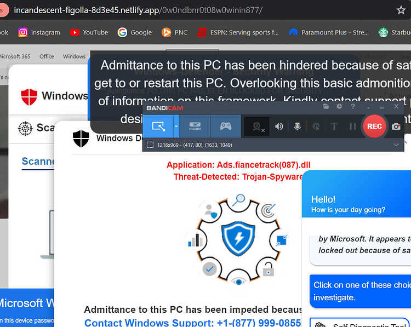Screen dimensions: 411x327
Task: Click the text overlay T icon in Bandicam
Action: pos(334,127)
